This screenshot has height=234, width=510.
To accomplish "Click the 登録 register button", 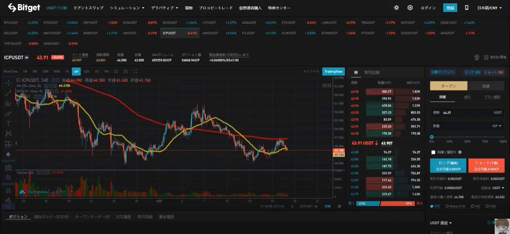I will pyautogui.click(x=450, y=8).
